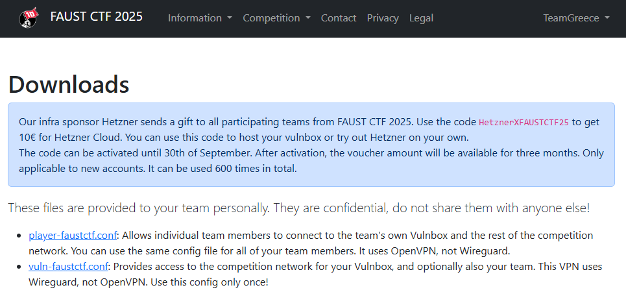
Task: Click the caret arrow beside TeamGreece
Action: [607, 18]
